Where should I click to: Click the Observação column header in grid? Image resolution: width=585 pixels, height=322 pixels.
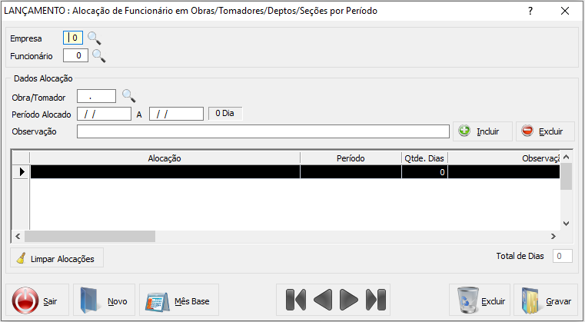[504, 158]
